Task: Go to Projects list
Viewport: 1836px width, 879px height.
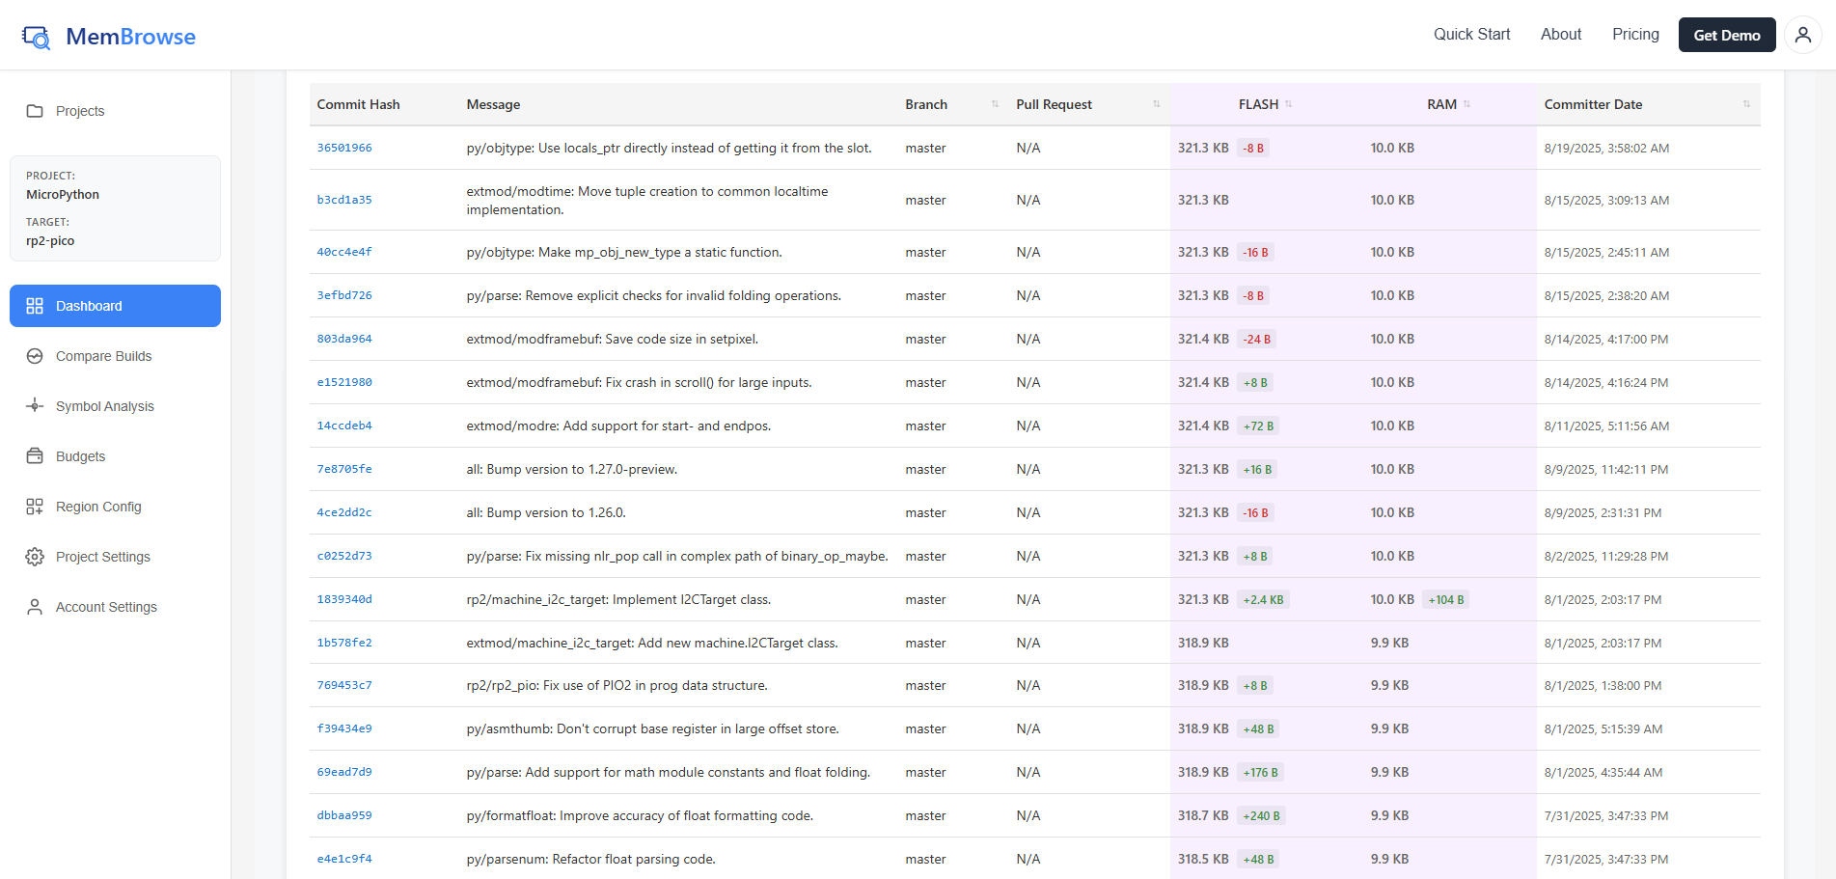Action: (115, 111)
